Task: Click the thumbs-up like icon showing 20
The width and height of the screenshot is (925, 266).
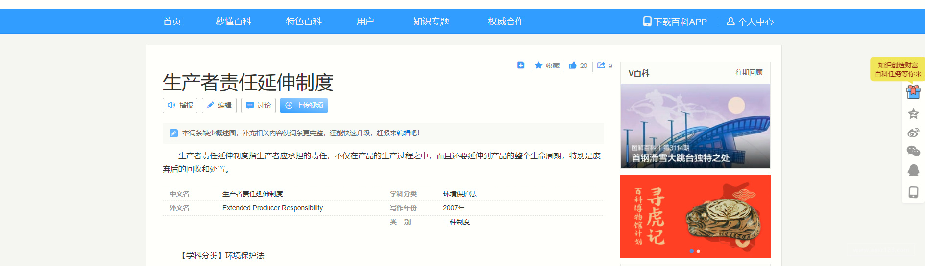Action: pos(573,65)
